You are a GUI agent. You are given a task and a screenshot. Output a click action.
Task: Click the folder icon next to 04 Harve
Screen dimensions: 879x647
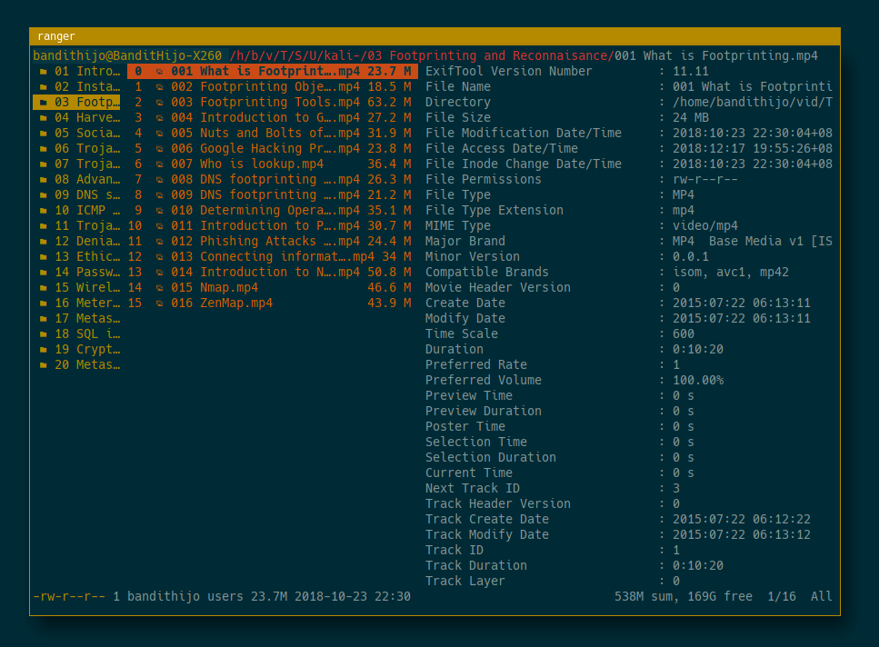point(42,117)
